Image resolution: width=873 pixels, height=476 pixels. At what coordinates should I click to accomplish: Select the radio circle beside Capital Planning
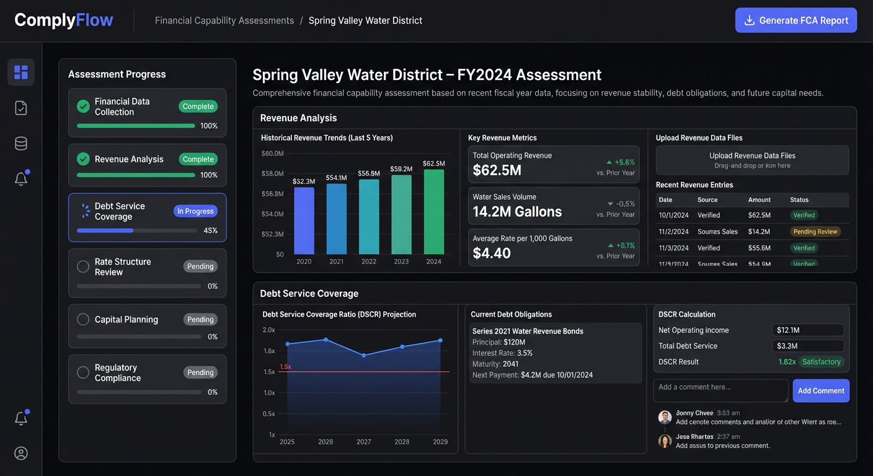[x=83, y=319]
